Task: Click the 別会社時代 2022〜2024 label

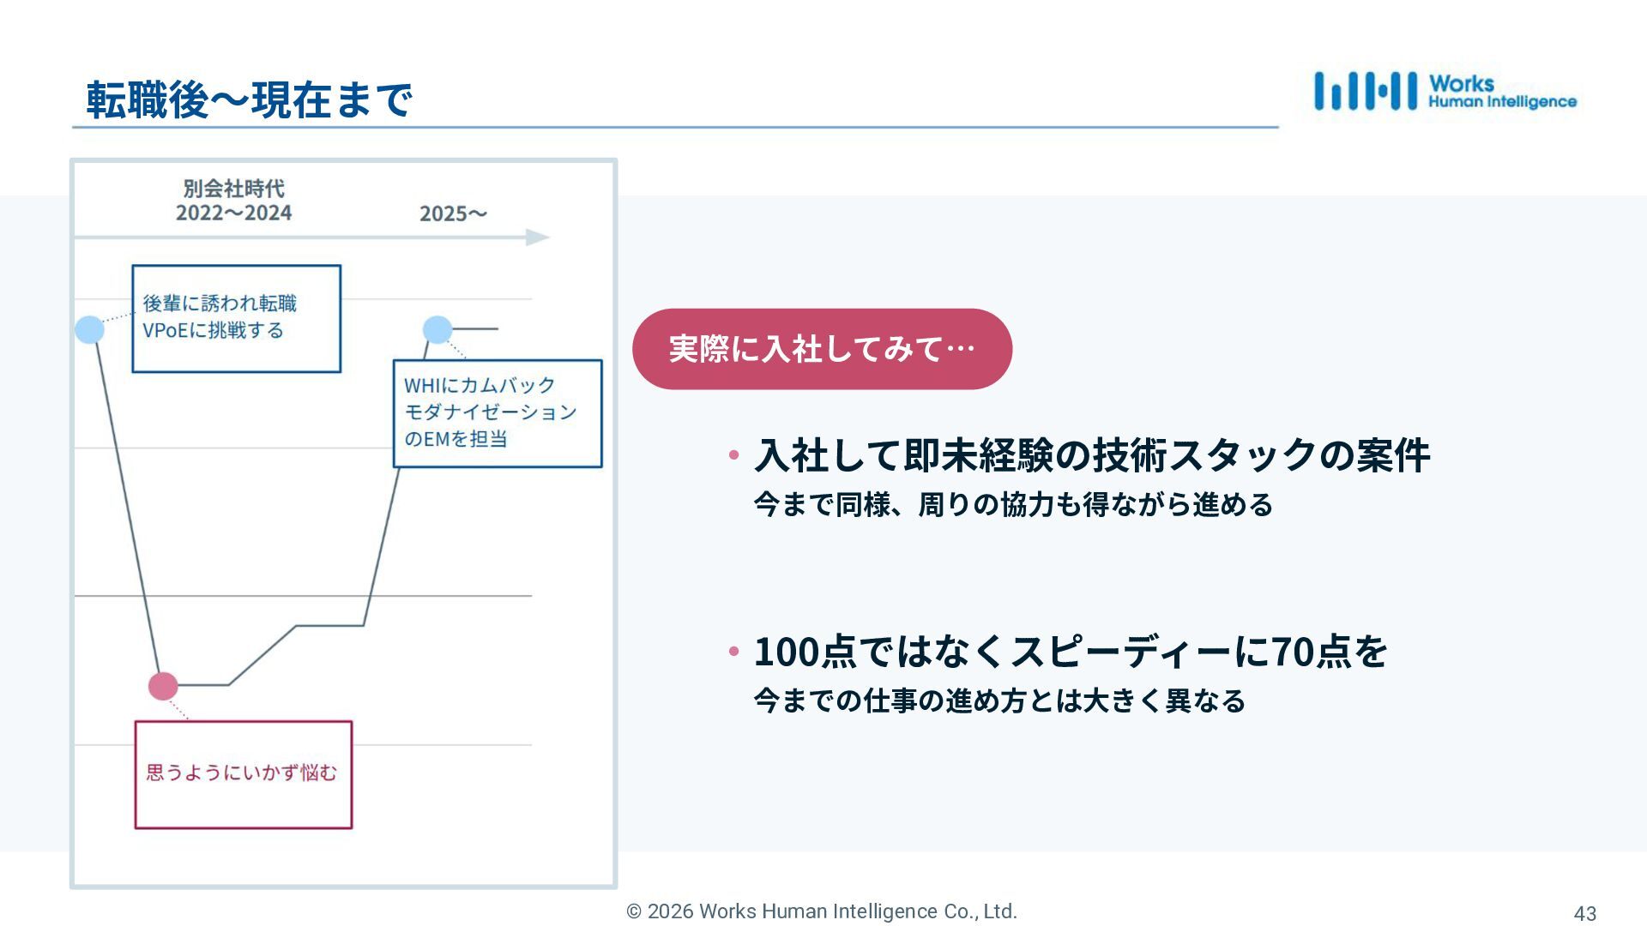Action: pyautogui.click(x=233, y=201)
